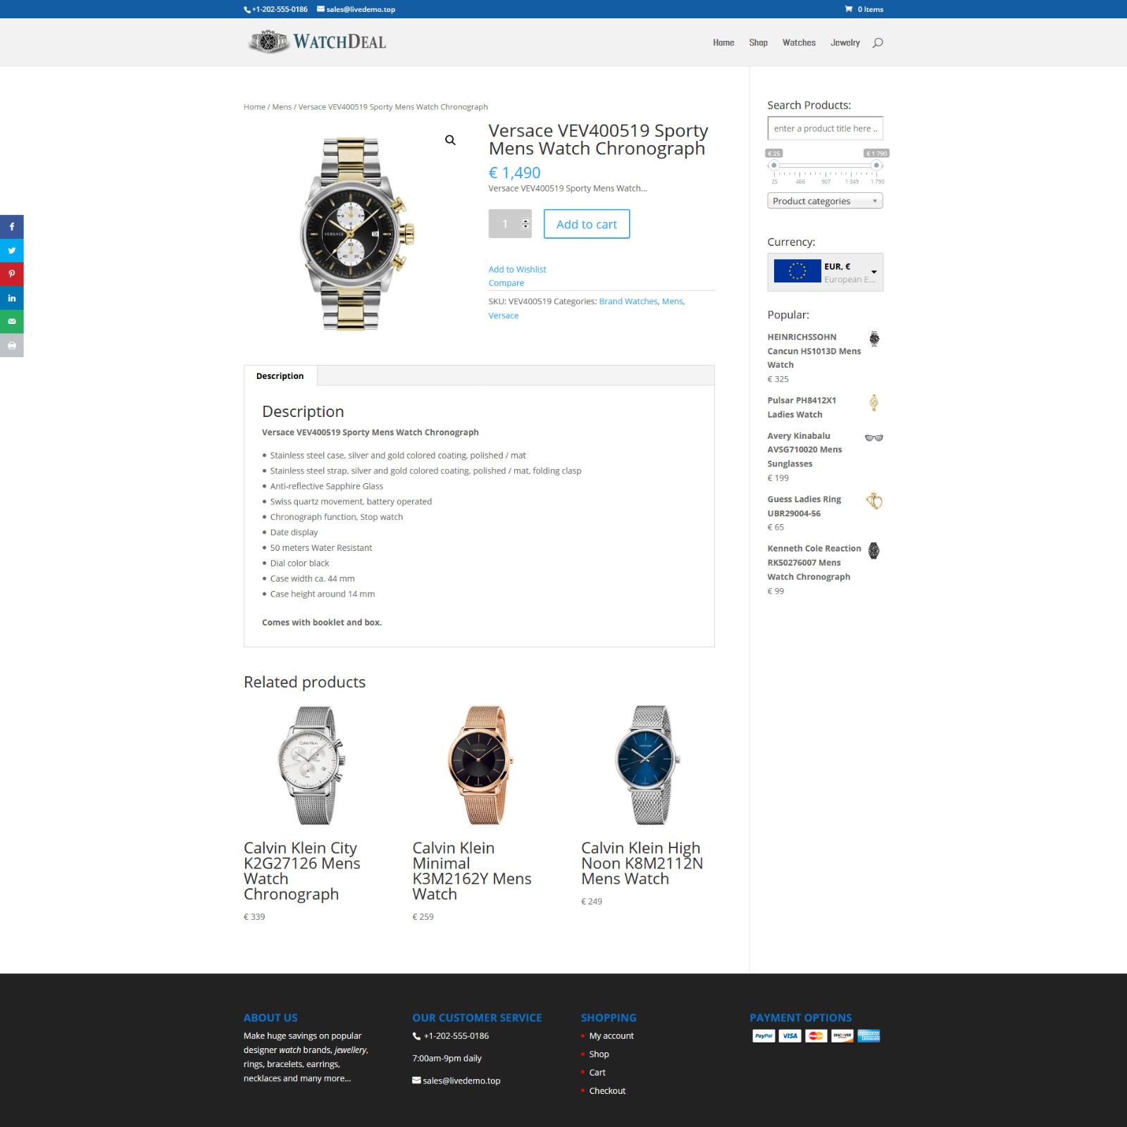The height and width of the screenshot is (1127, 1127).
Task: Go to Home in the main navigation
Action: click(723, 43)
